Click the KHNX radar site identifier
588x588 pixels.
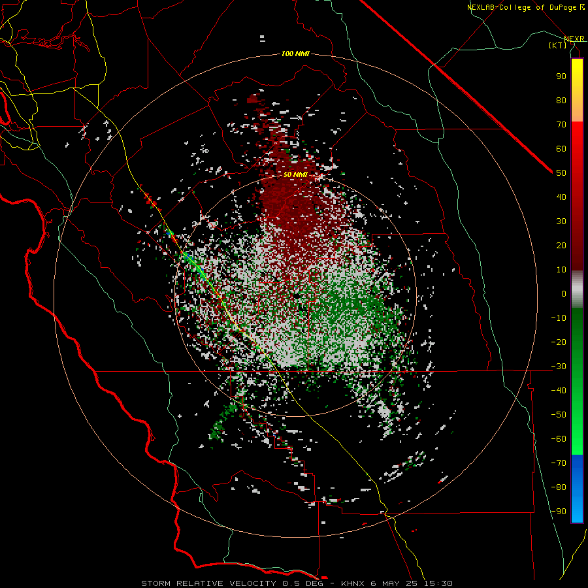pos(353,583)
